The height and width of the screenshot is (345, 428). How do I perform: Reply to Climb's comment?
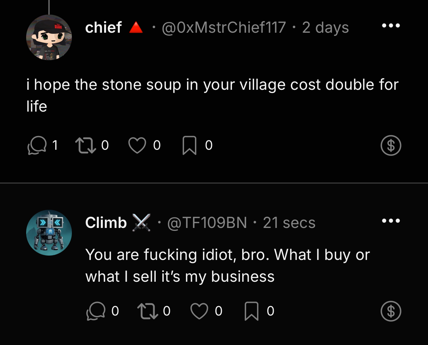click(x=95, y=312)
